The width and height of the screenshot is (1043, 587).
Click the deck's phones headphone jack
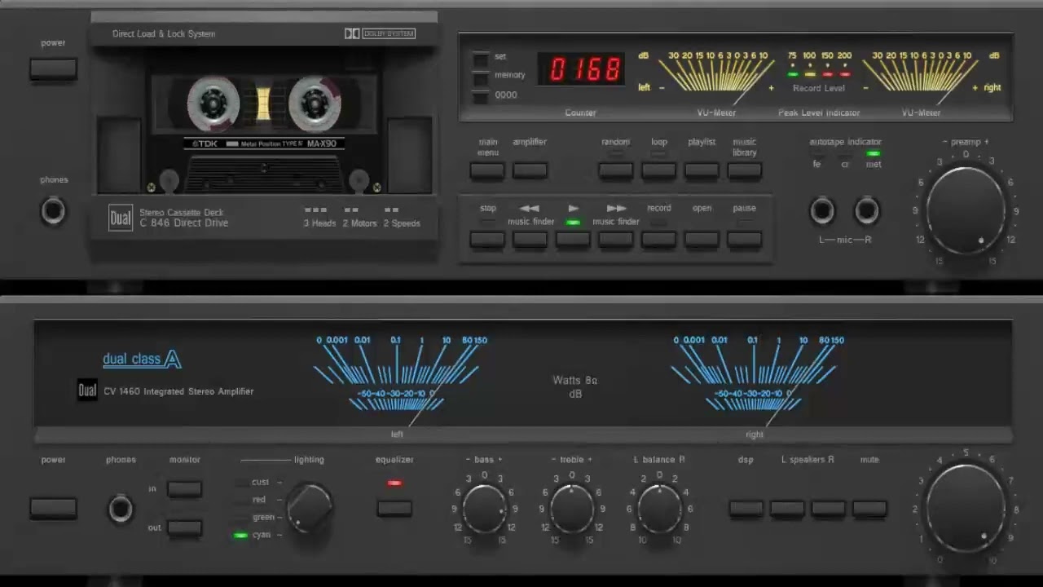point(53,211)
